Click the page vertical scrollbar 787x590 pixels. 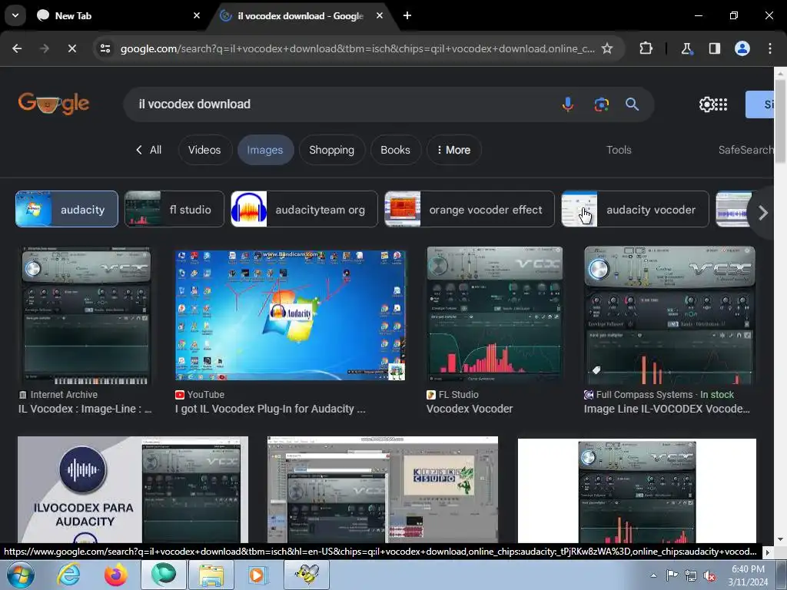tap(781, 121)
